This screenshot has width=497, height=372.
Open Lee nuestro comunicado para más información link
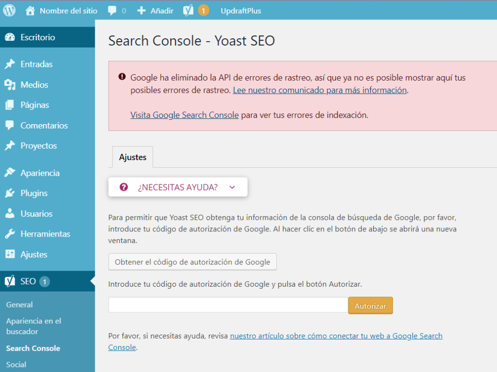320,90
